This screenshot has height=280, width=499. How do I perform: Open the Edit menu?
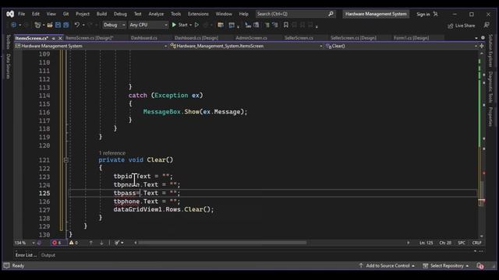tap(36, 14)
